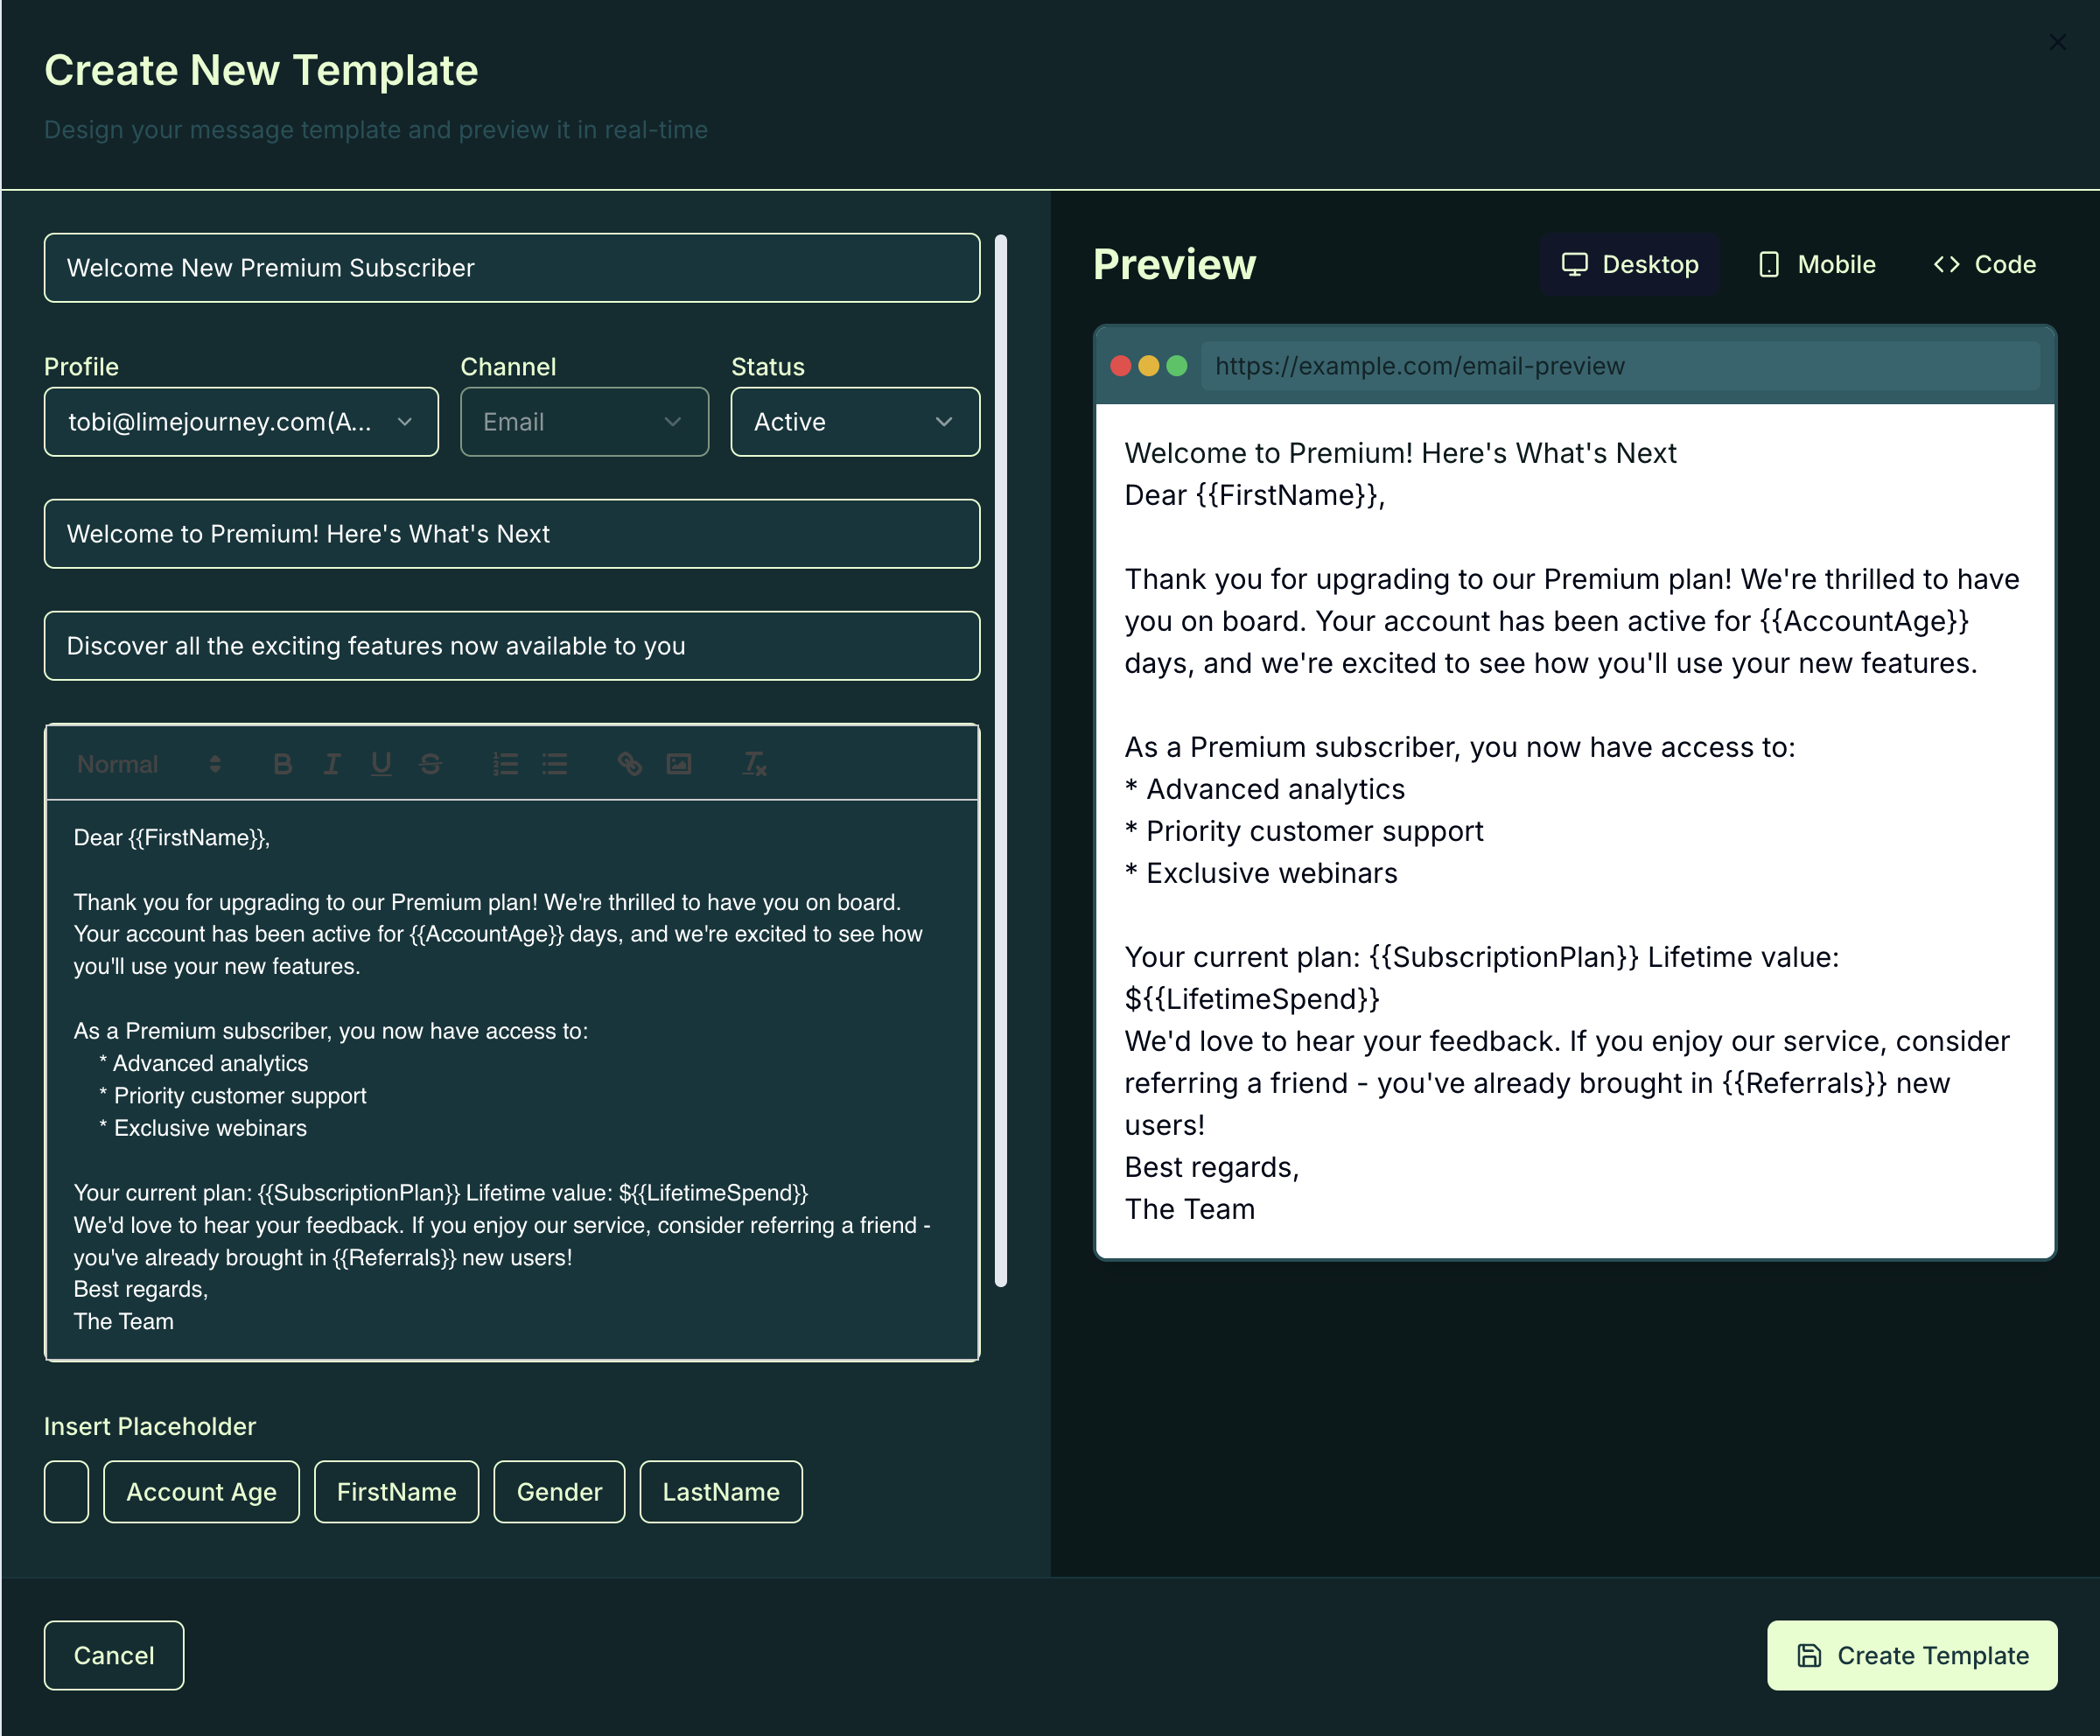The height and width of the screenshot is (1736, 2100).
Task: Insert the FirstName placeholder
Action: (396, 1492)
